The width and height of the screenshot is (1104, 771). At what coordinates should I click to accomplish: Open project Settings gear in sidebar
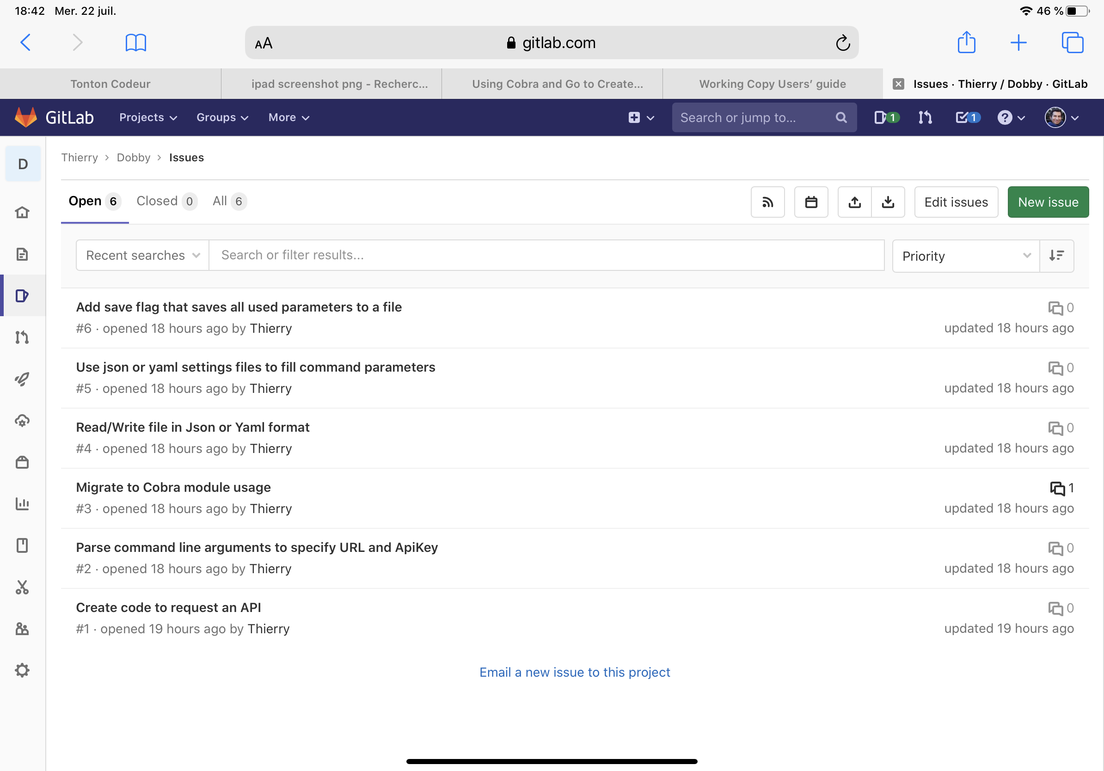point(22,670)
